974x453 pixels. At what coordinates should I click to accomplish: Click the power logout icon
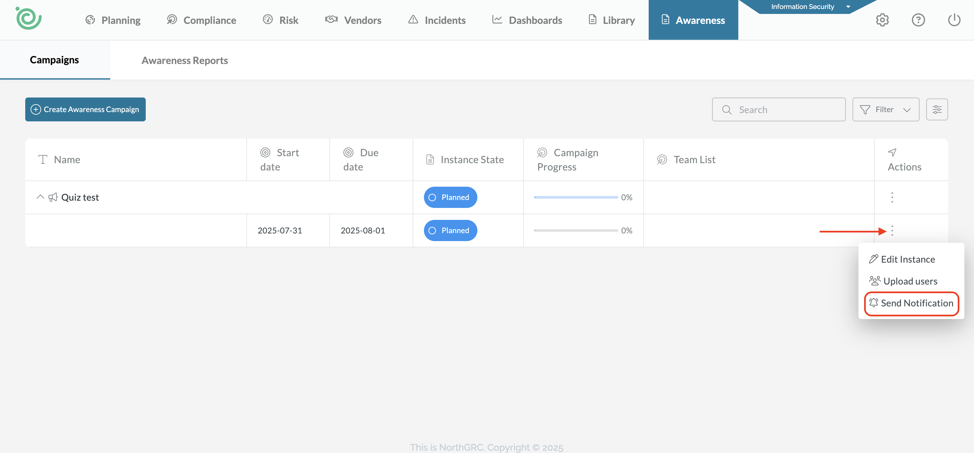(954, 20)
